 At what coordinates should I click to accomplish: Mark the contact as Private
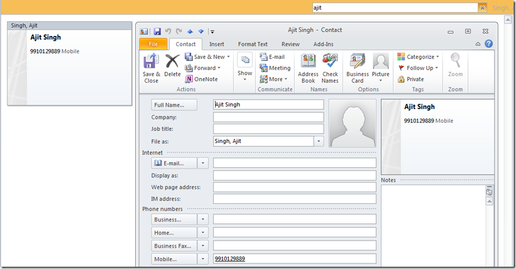tap(411, 79)
